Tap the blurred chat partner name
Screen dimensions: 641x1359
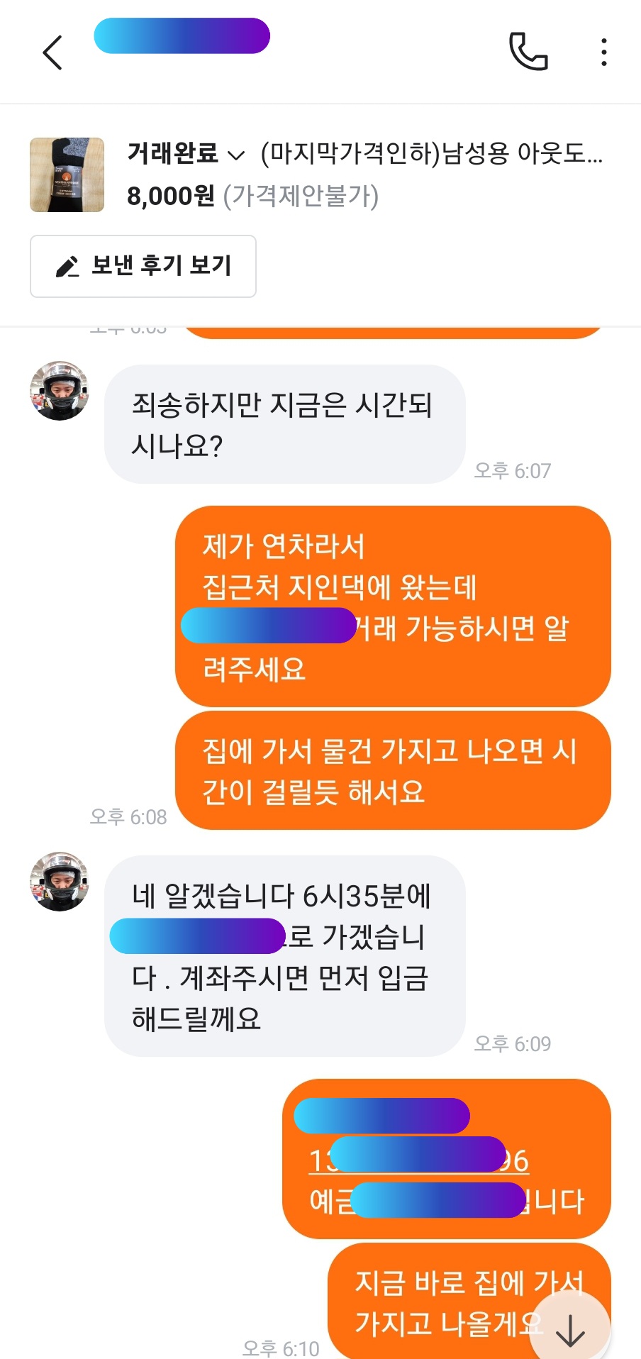pyautogui.click(x=182, y=35)
